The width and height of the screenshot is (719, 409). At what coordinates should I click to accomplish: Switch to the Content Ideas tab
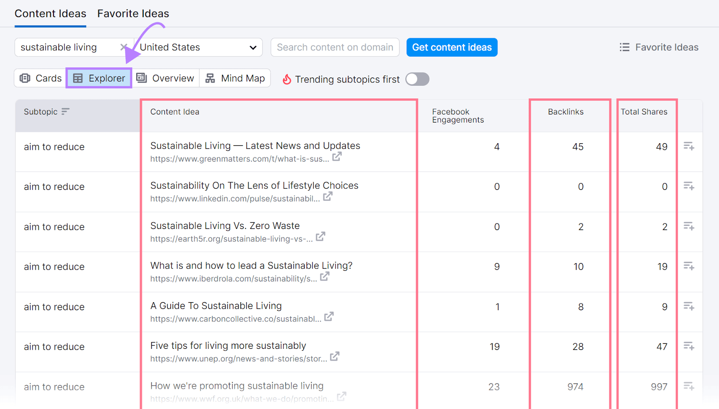pos(50,14)
